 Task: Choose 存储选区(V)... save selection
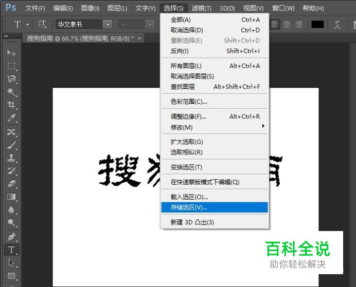point(215,207)
